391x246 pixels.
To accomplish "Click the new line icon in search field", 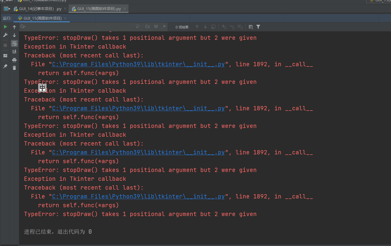I will click(137, 27).
